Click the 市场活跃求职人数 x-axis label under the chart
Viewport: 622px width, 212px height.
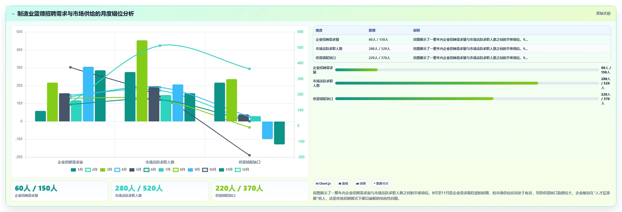[160, 162]
